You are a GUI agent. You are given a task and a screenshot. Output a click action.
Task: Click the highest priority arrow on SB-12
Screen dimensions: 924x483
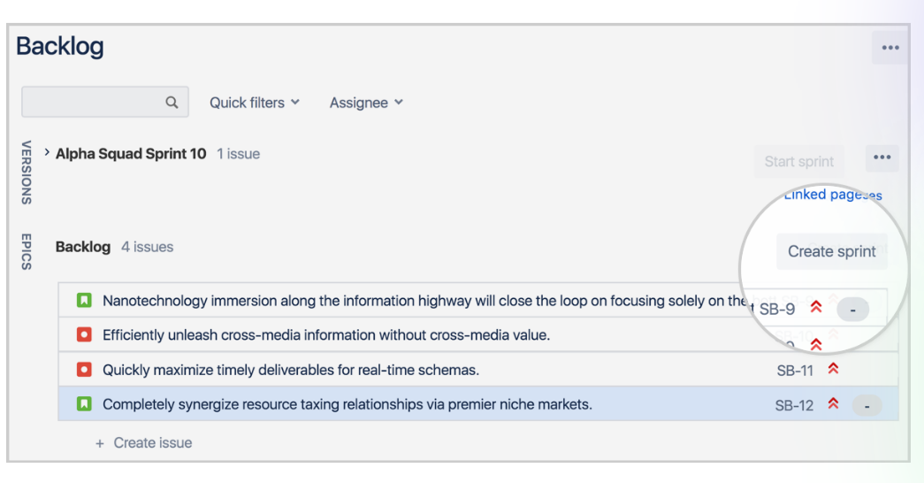[831, 404]
